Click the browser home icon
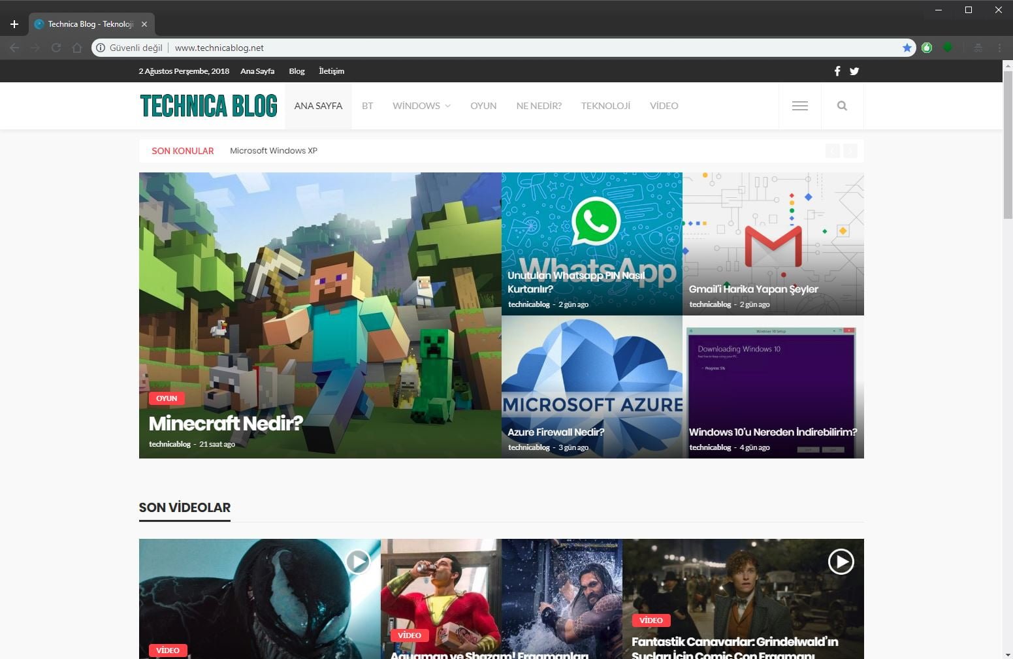The image size is (1013, 659). [x=77, y=48]
